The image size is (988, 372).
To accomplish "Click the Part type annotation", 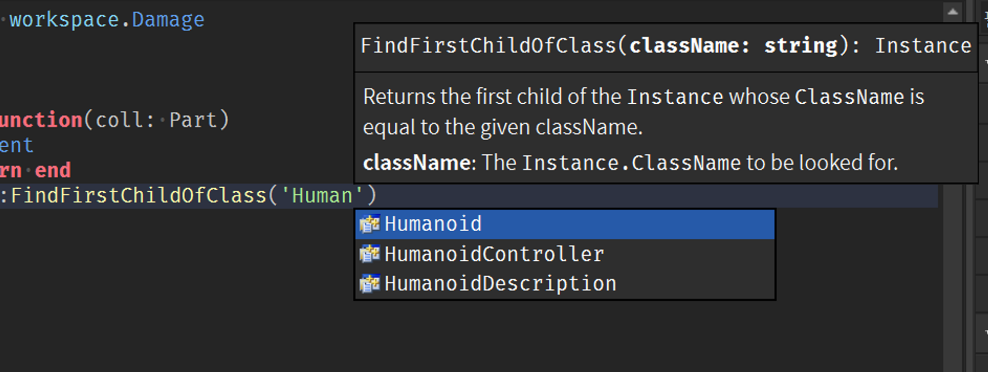I will 193,120.
